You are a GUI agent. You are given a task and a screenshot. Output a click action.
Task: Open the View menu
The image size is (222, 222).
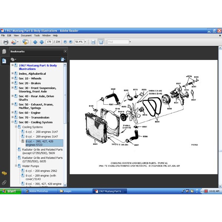[16, 36]
